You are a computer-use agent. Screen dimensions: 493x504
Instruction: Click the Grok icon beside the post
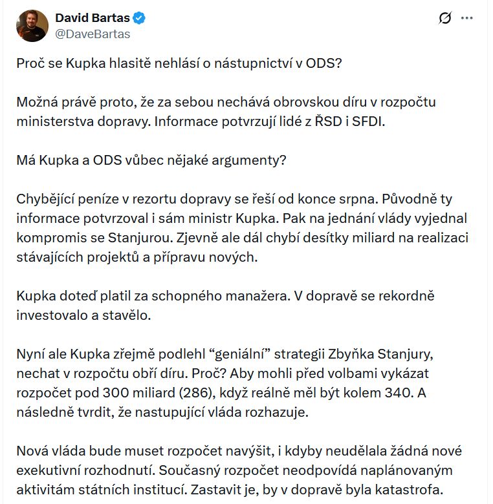tap(444, 18)
